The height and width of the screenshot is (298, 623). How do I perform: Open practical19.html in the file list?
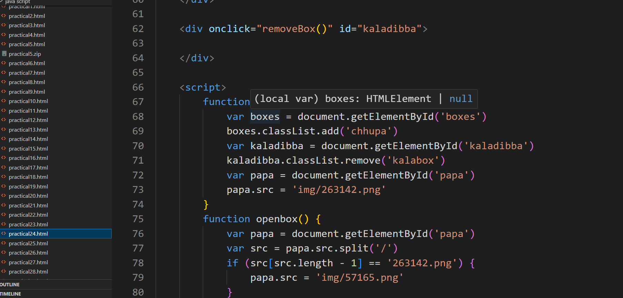pos(28,186)
